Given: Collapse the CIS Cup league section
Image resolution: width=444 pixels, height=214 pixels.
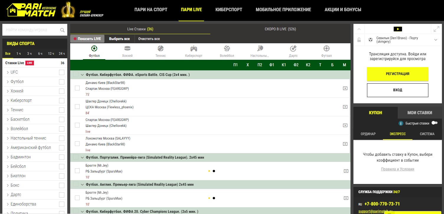Looking at the screenshot, I should (83, 75).
